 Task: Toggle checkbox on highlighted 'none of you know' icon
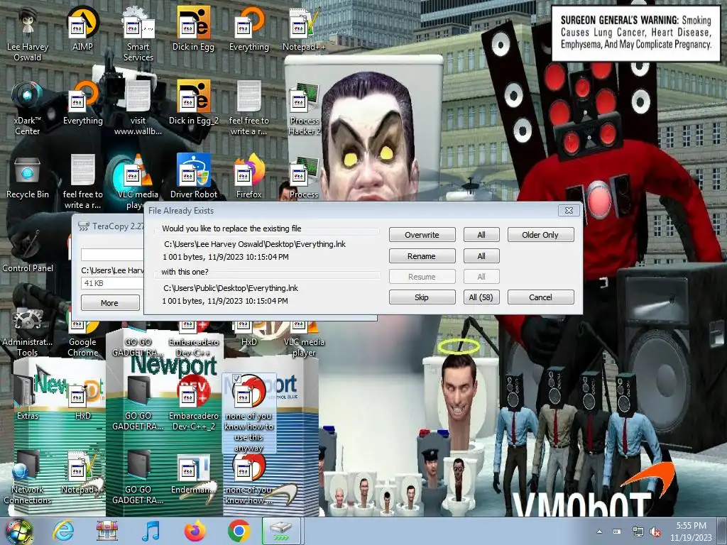(x=236, y=379)
